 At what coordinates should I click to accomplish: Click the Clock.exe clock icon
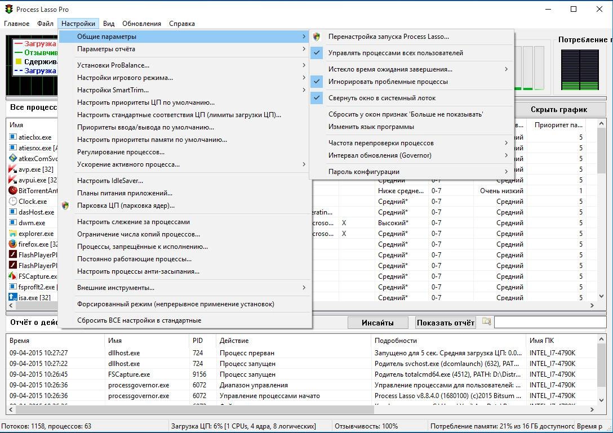(13, 201)
